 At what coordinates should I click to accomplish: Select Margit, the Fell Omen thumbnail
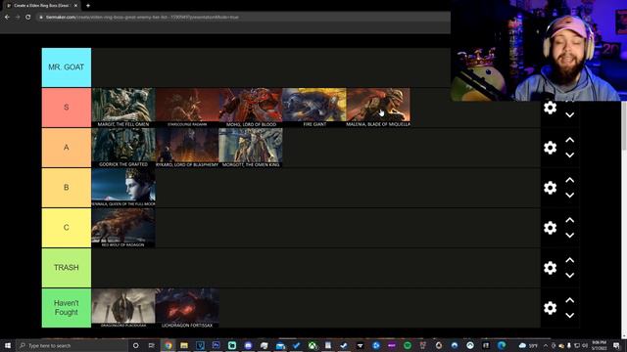coord(123,108)
